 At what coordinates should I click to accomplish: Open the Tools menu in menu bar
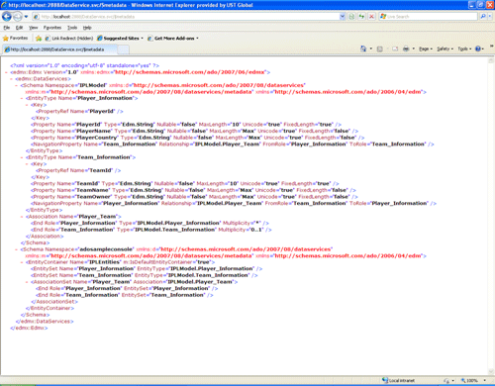[x=72, y=28]
